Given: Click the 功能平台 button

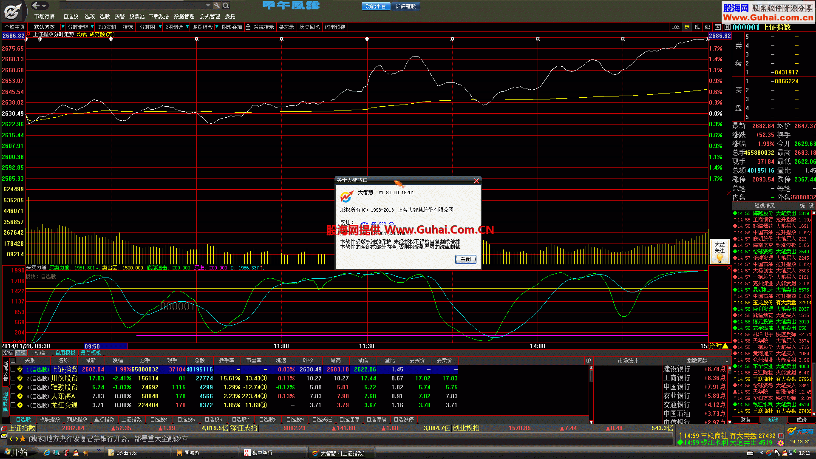Looking at the screenshot, I should click(376, 6).
